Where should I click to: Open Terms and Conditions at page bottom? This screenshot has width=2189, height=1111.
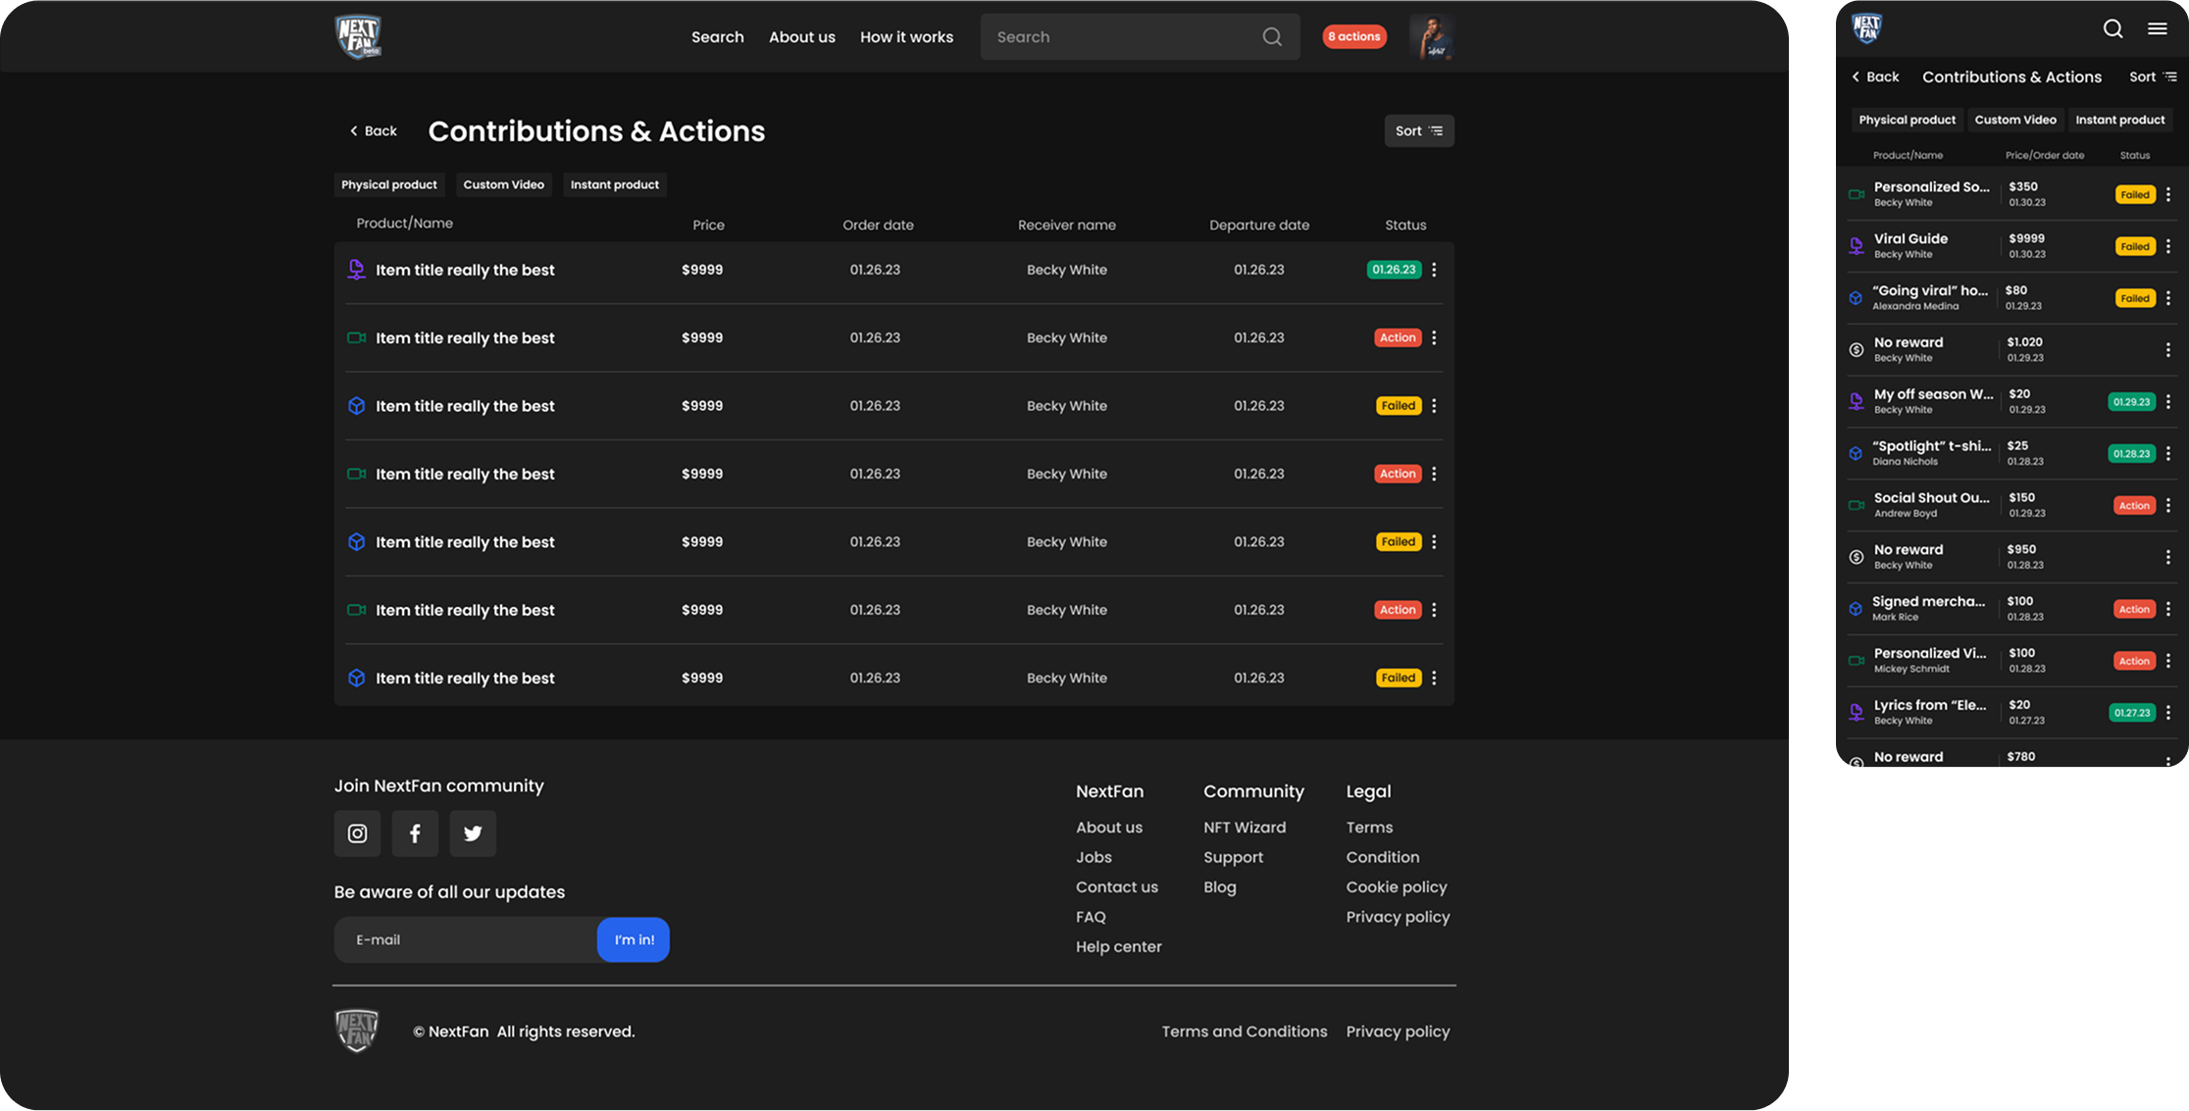[1245, 1032]
